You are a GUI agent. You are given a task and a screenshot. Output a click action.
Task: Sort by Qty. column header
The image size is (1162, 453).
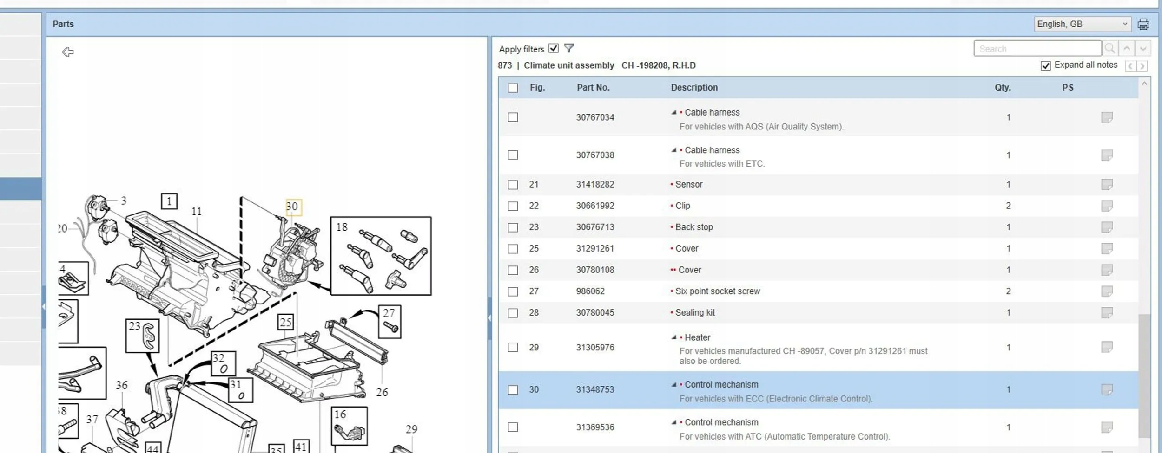[1003, 88]
